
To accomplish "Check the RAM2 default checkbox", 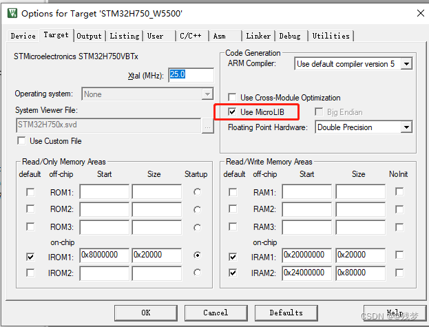I will click(x=233, y=209).
